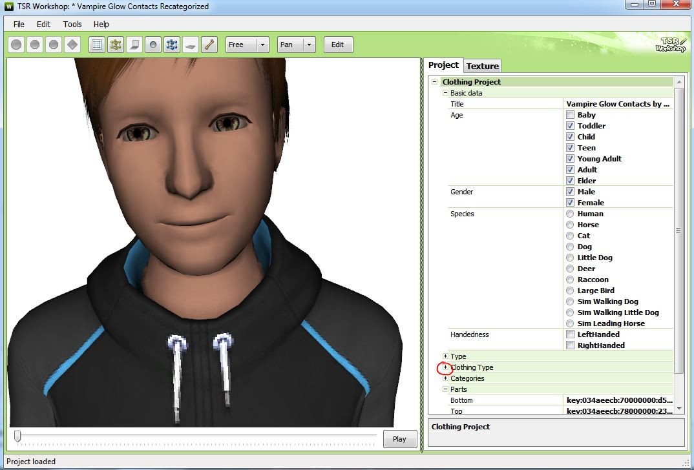Switch to the Texture tab

tap(483, 66)
